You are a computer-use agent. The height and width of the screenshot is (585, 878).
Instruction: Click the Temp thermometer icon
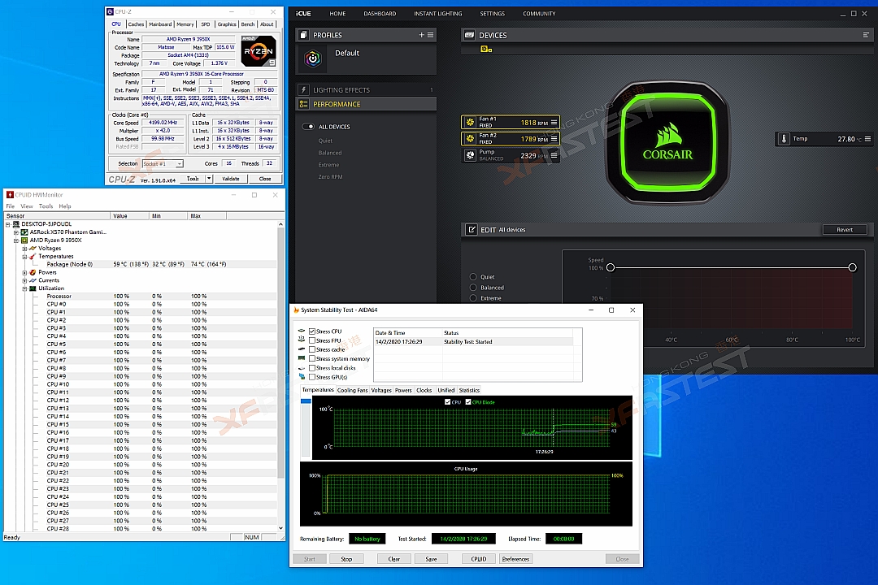[x=784, y=138]
